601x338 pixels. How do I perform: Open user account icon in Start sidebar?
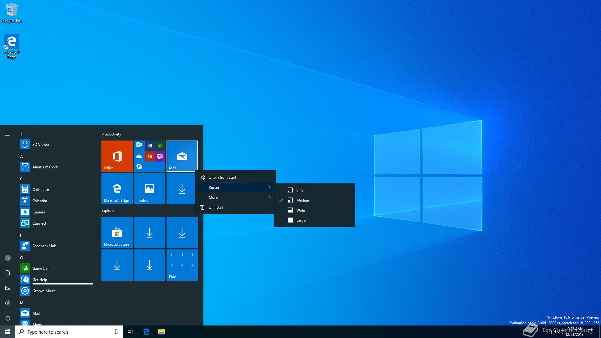click(x=8, y=258)
